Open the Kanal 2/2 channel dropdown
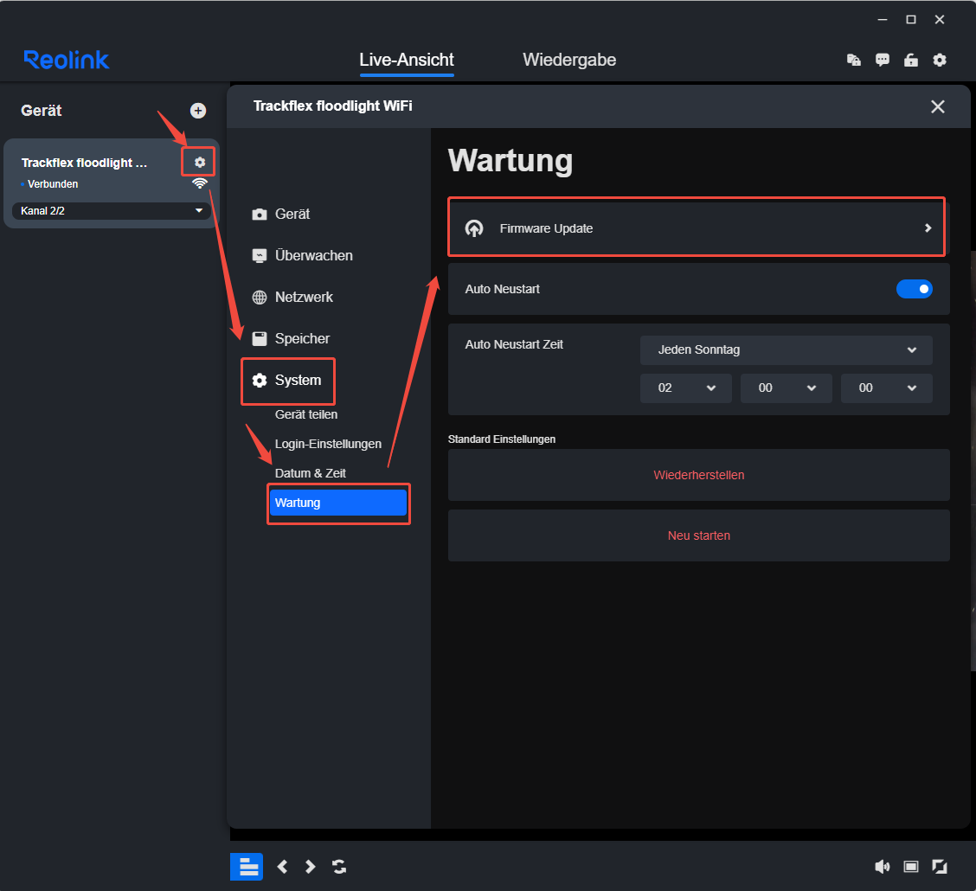Screen dimensions: 976x891 click(x=112, y=211)
